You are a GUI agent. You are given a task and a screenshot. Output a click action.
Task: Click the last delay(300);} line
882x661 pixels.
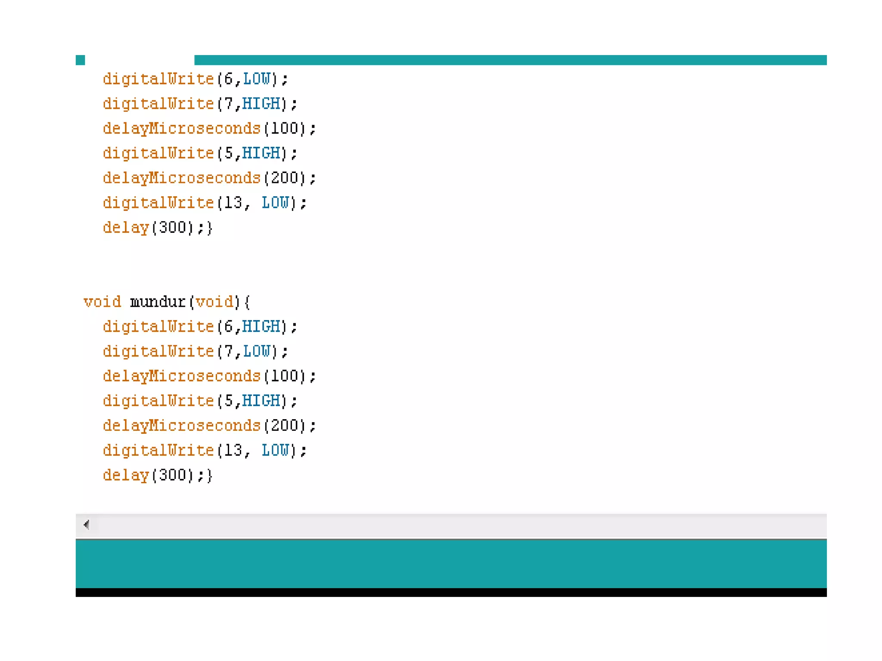158,475
